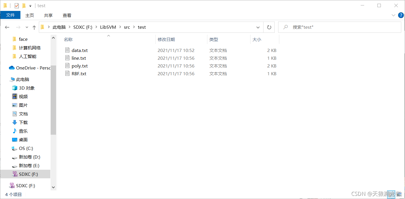Expand the quick access toolbar customize dropdown

[30, 5]
